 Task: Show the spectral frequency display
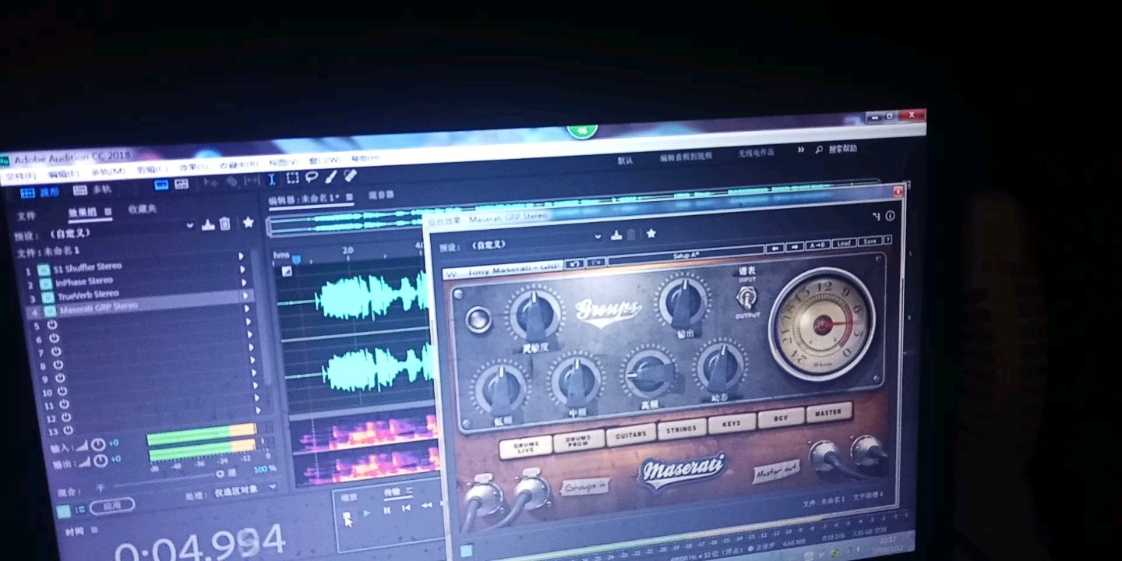[161, 185]
